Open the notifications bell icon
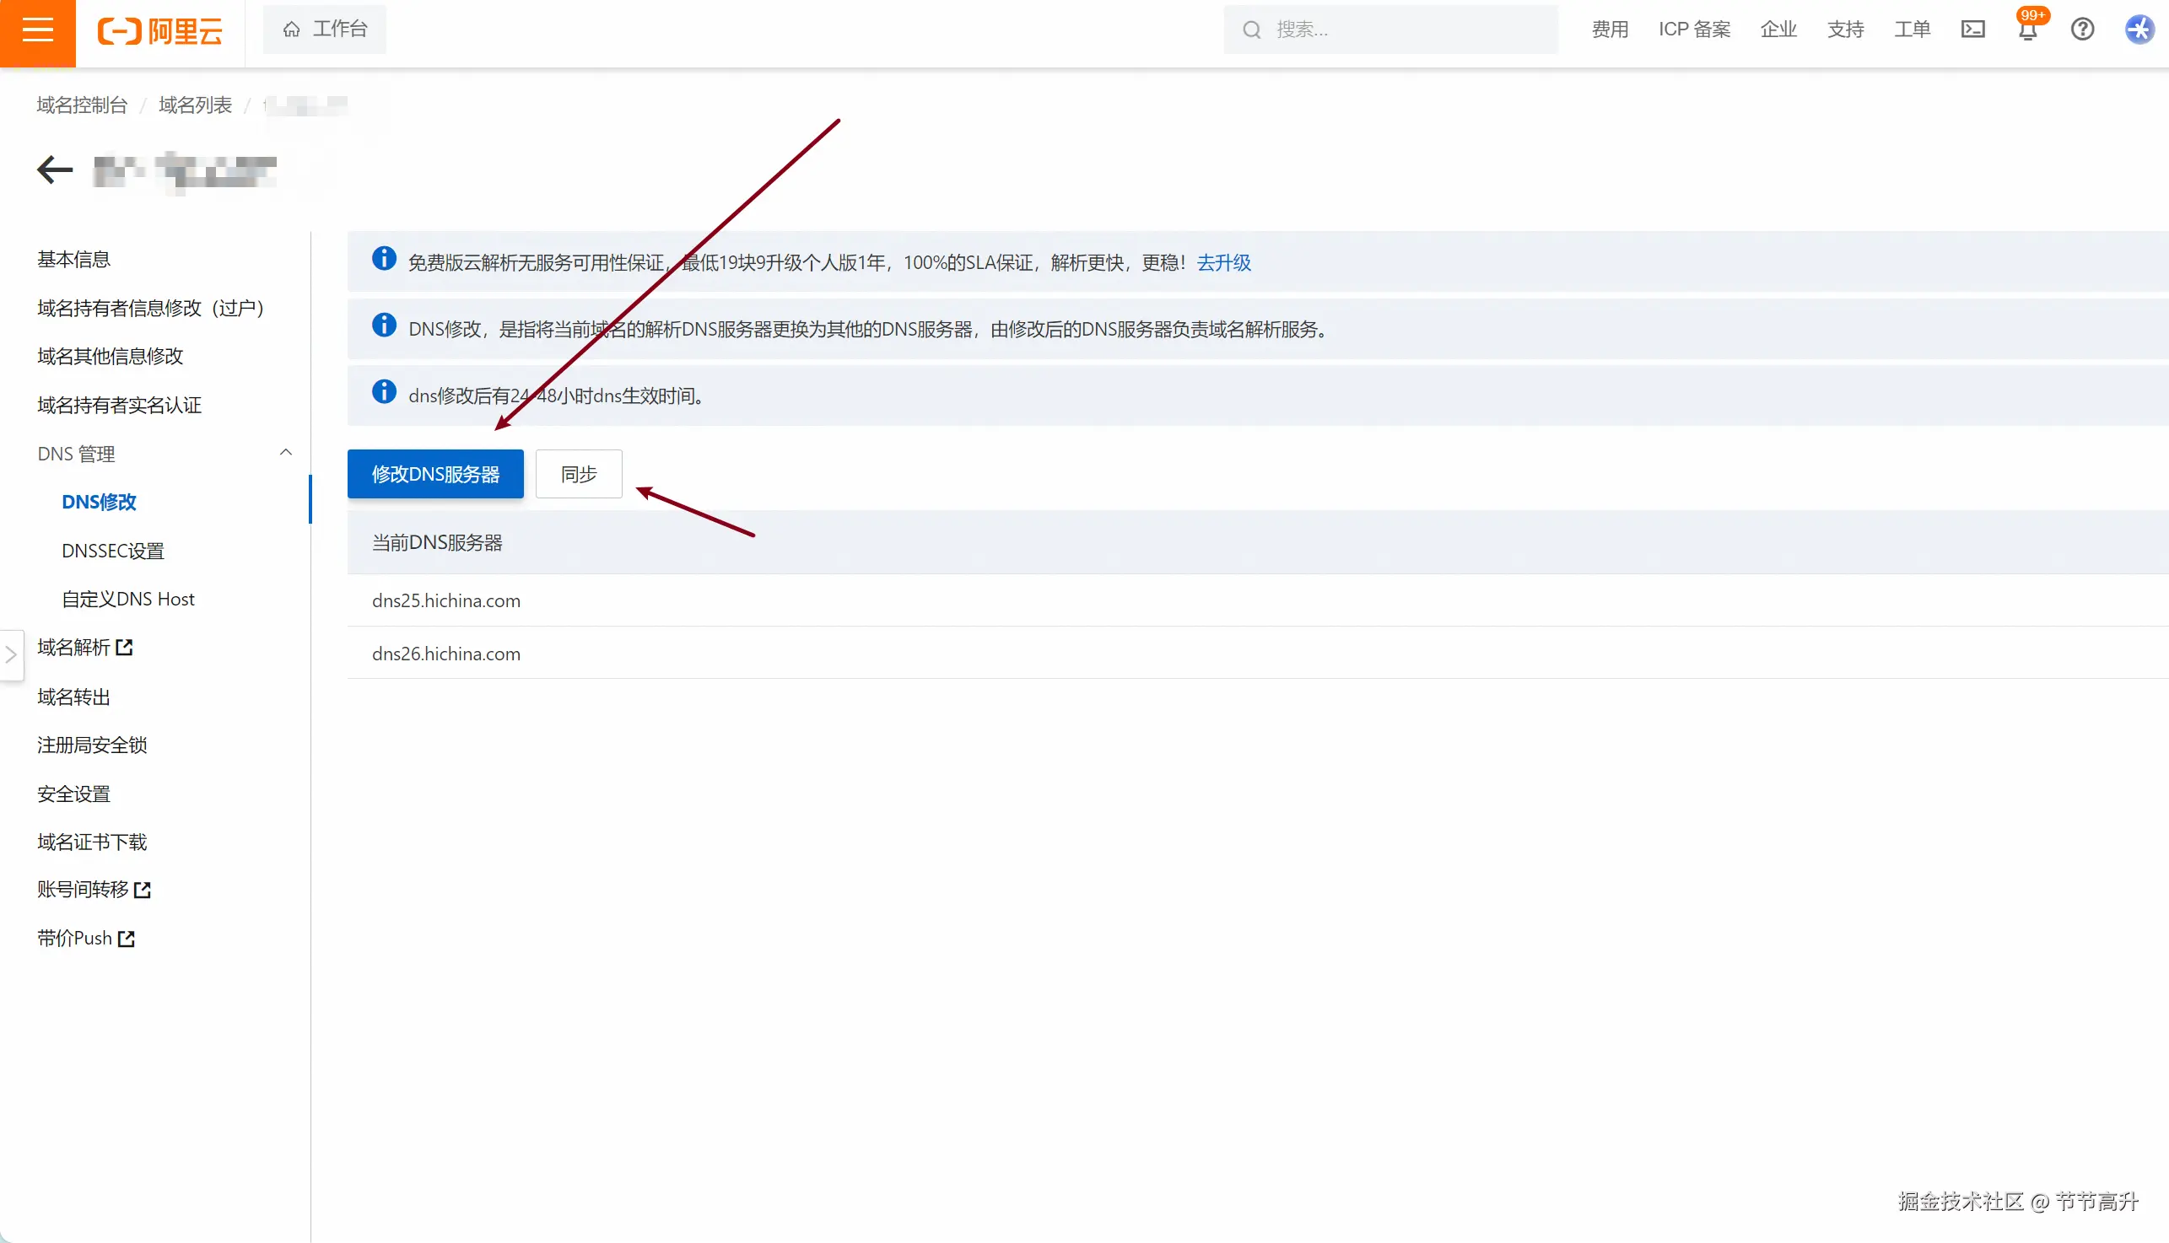 coord(2027,29)
